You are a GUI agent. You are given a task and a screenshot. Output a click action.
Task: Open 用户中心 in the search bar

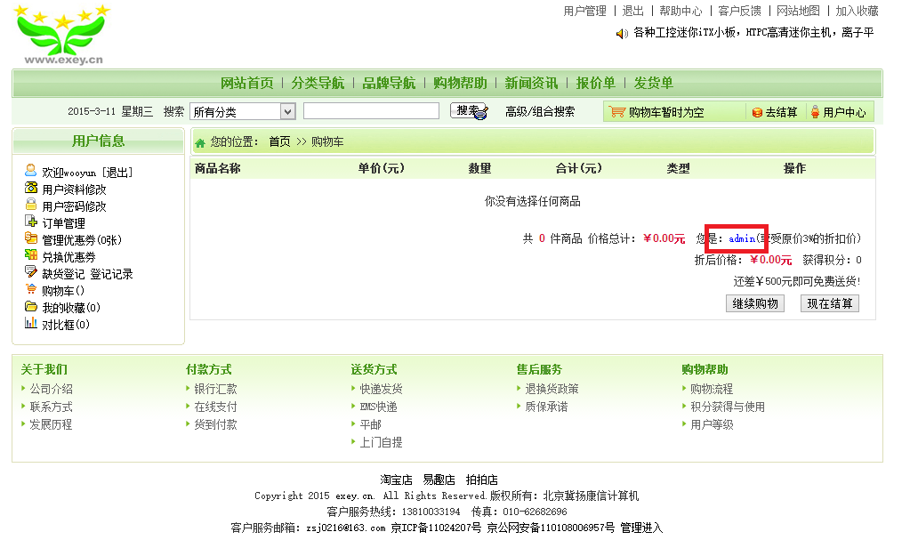[844, 113]
